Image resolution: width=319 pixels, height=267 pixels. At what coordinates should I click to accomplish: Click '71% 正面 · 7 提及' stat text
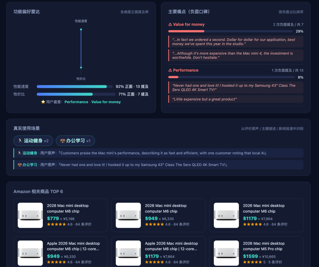click(134, 94)
